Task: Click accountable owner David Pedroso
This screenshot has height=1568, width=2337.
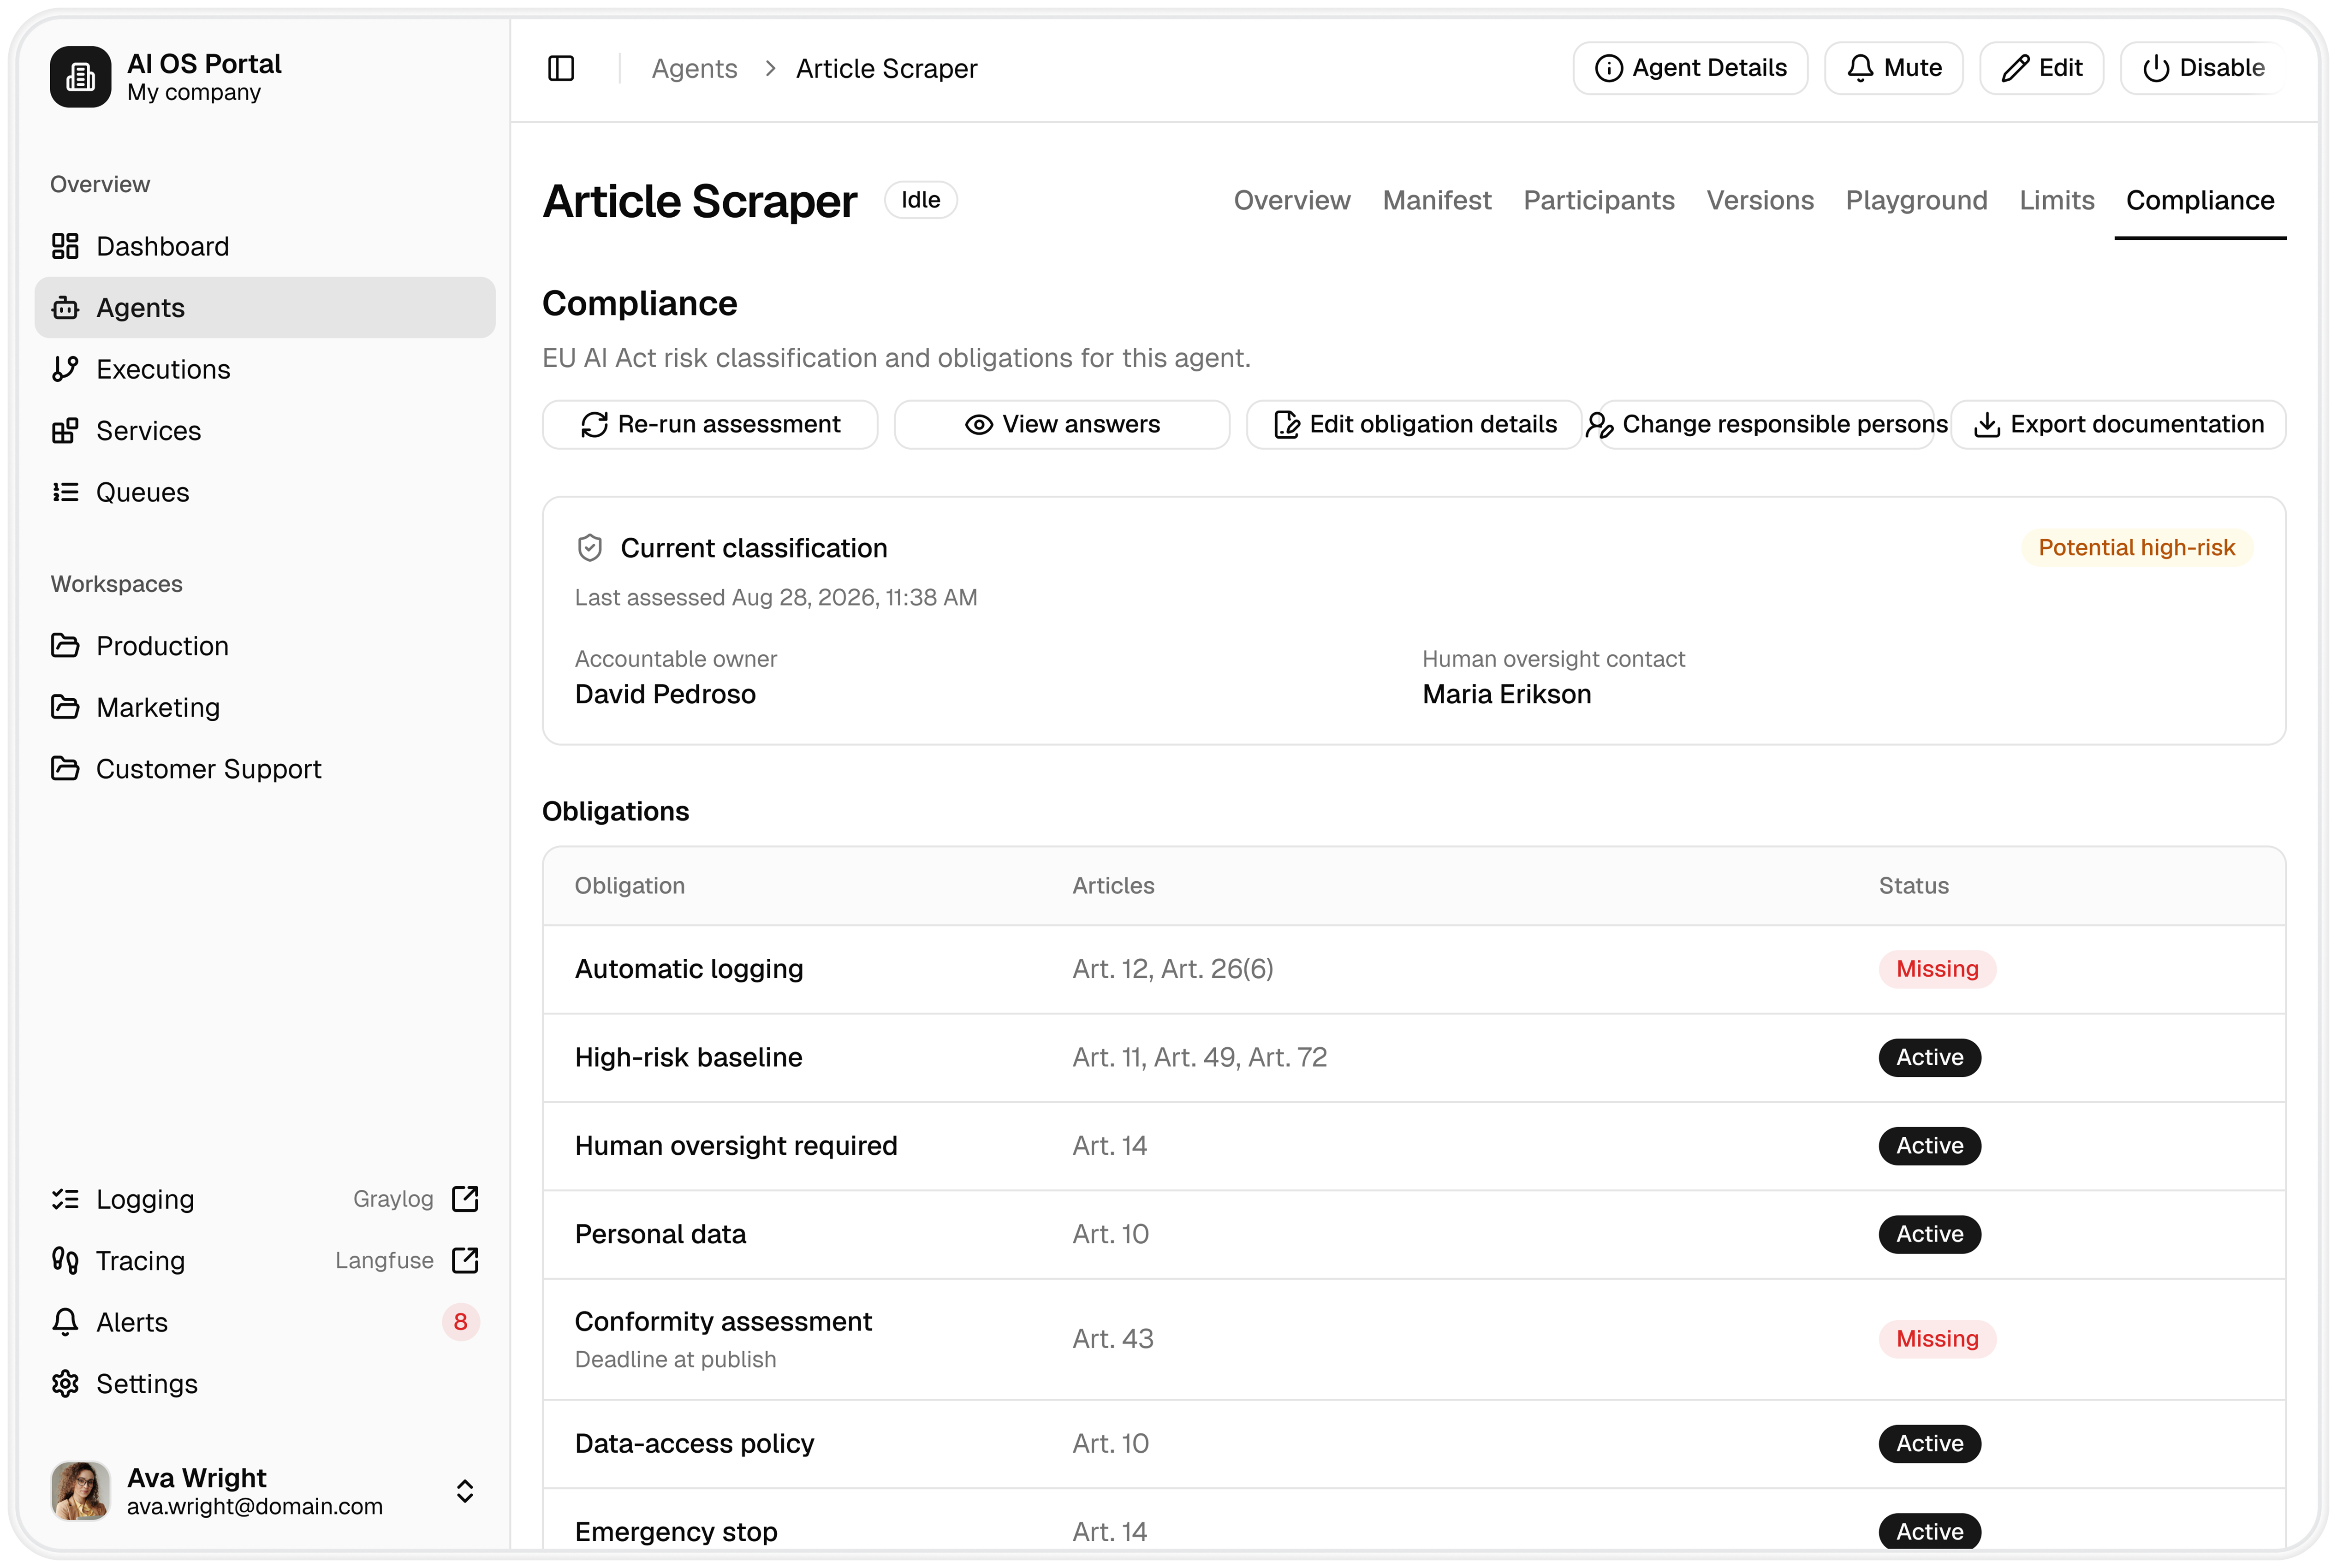Action: pos(665,694)
